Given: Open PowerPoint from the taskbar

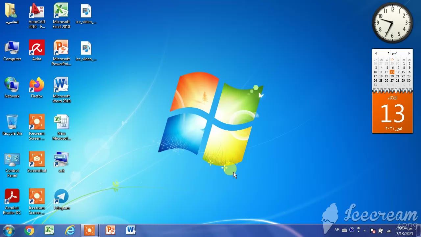Looking at the screenshot, I should (x=111, y=230).
